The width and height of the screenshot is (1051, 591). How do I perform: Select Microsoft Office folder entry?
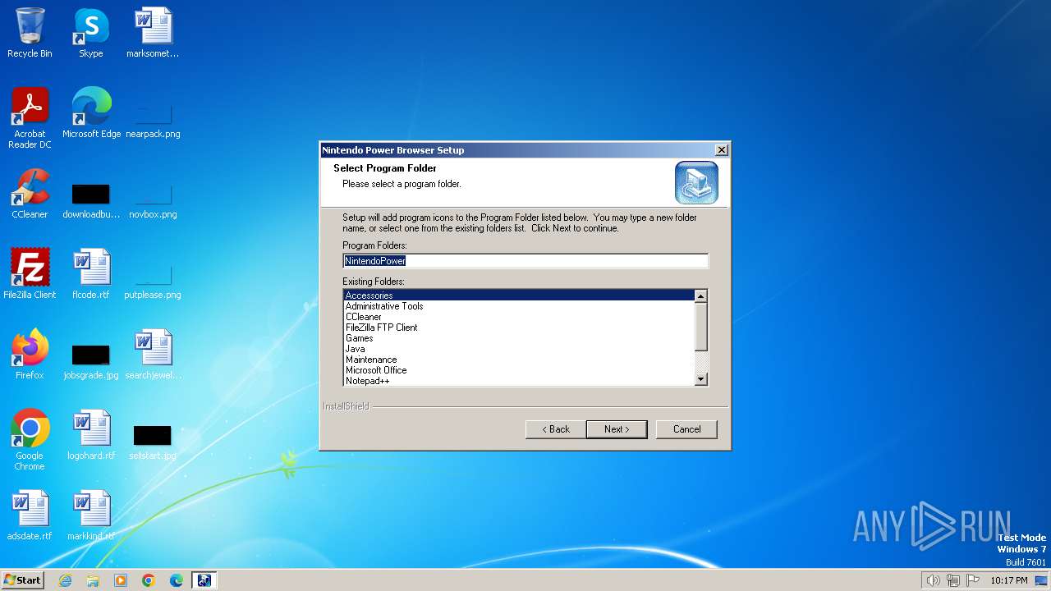coord(519,370)
